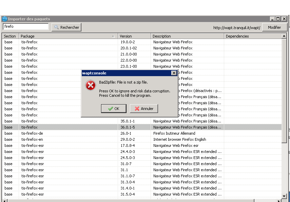
Task: Click Annuler in the waptconsole dialog
Action: [144, 109]
